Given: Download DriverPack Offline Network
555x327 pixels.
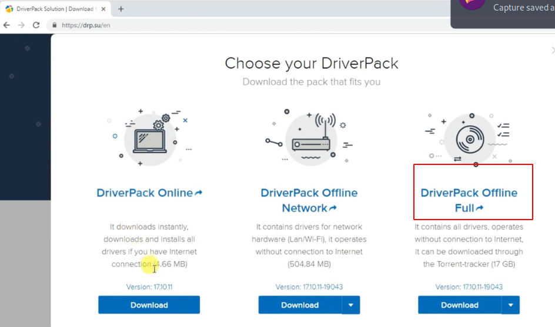Looking at the screenshot, I should point(300,305).
